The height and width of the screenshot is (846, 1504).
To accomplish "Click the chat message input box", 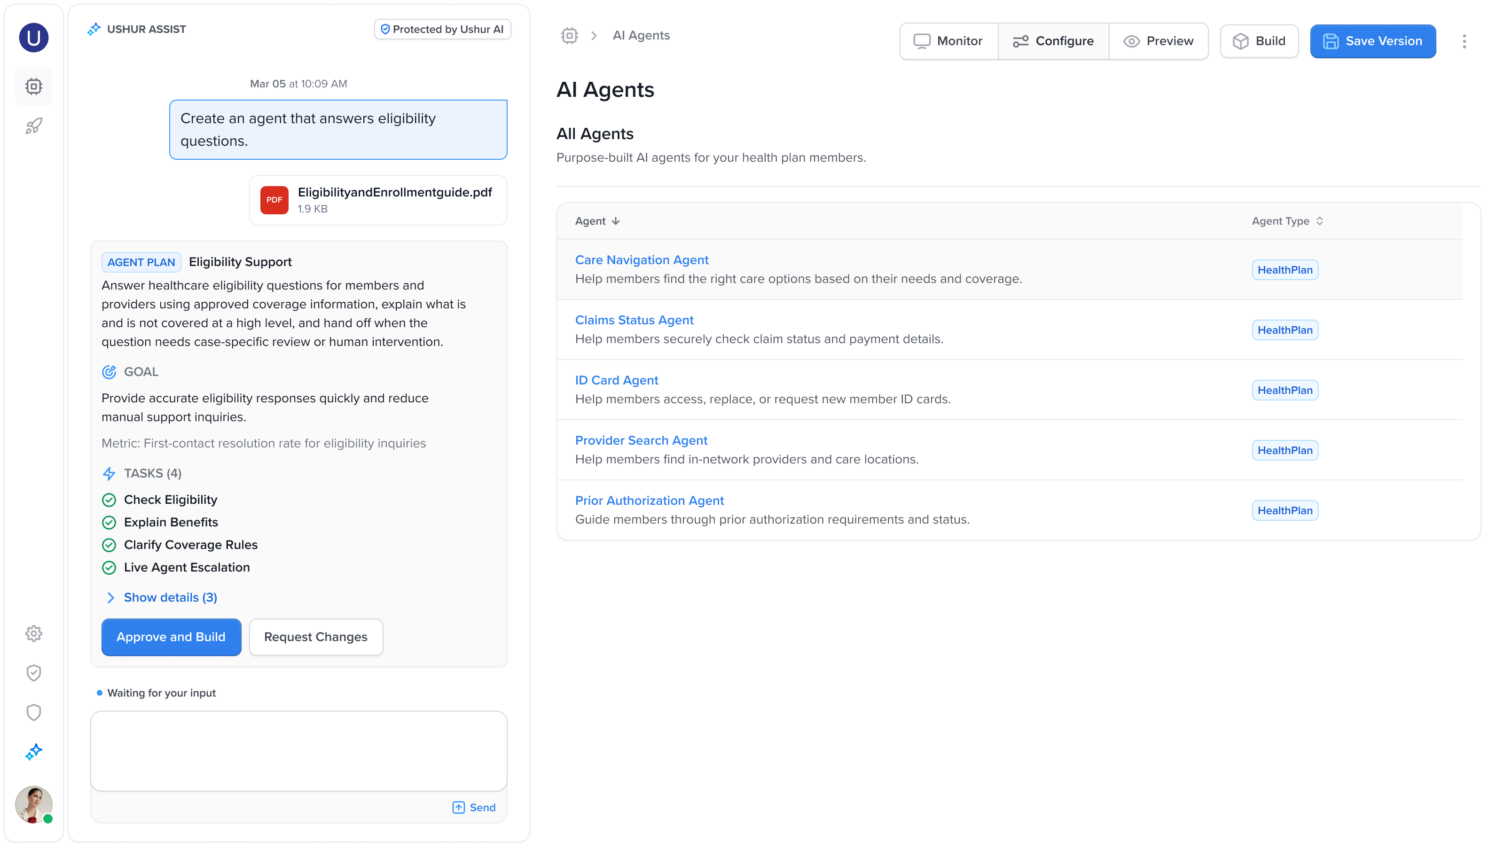I will coord(299,751).
